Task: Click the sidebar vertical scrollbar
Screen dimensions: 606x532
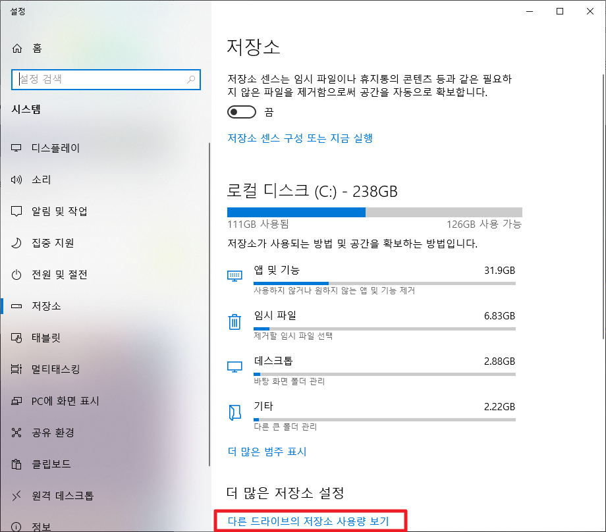Action: [209, 304]
